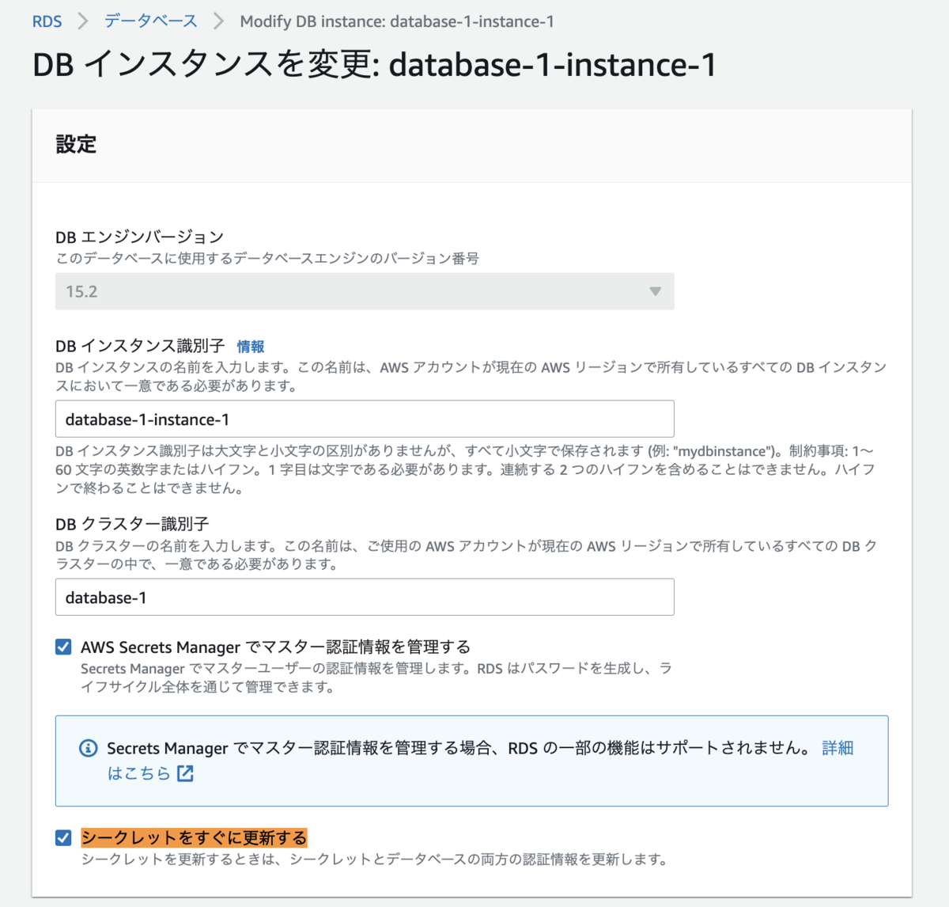Open the RDS breadcrumb link

coord(47,21)
